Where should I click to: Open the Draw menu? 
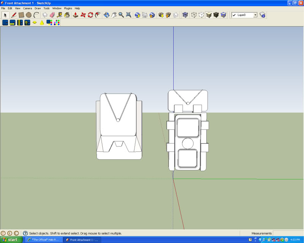(x=38, y=8)
